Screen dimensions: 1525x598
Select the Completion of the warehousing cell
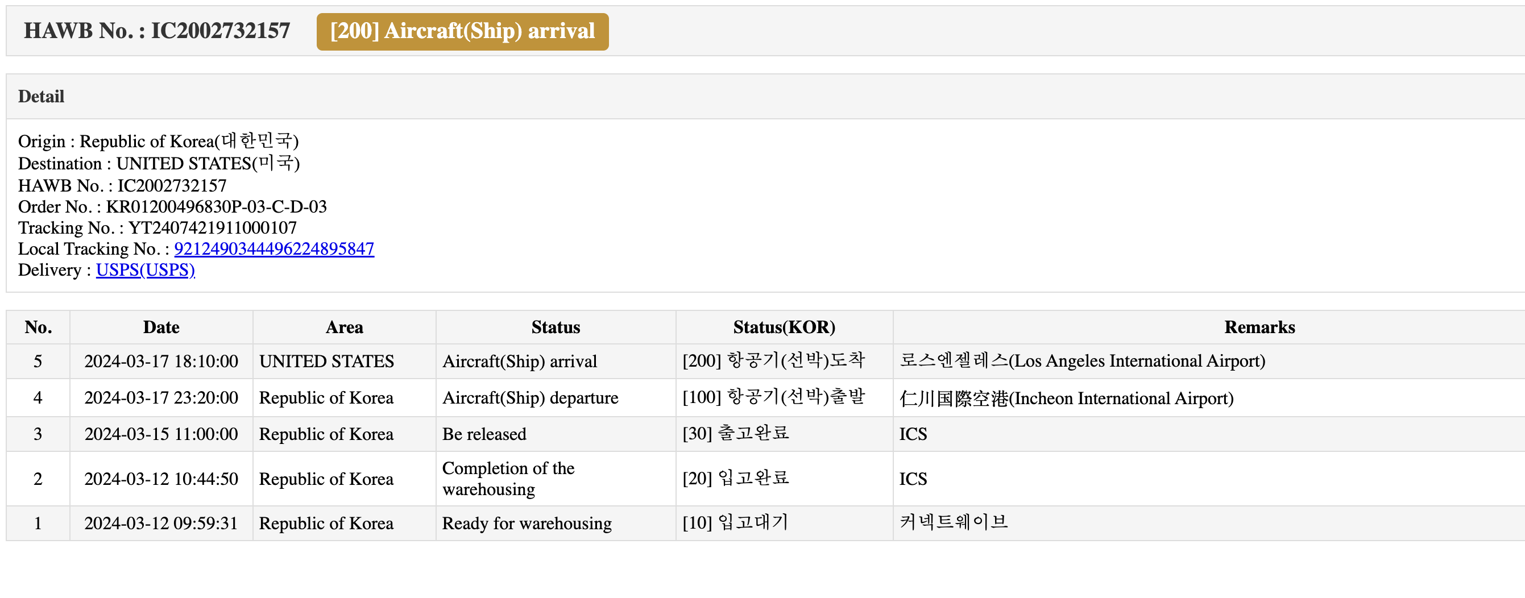point(556,479)
